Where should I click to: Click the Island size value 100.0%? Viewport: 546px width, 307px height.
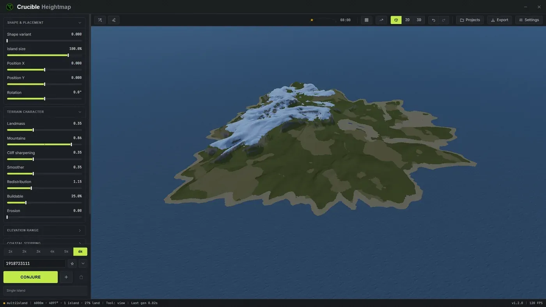click(x=75, y=49)
